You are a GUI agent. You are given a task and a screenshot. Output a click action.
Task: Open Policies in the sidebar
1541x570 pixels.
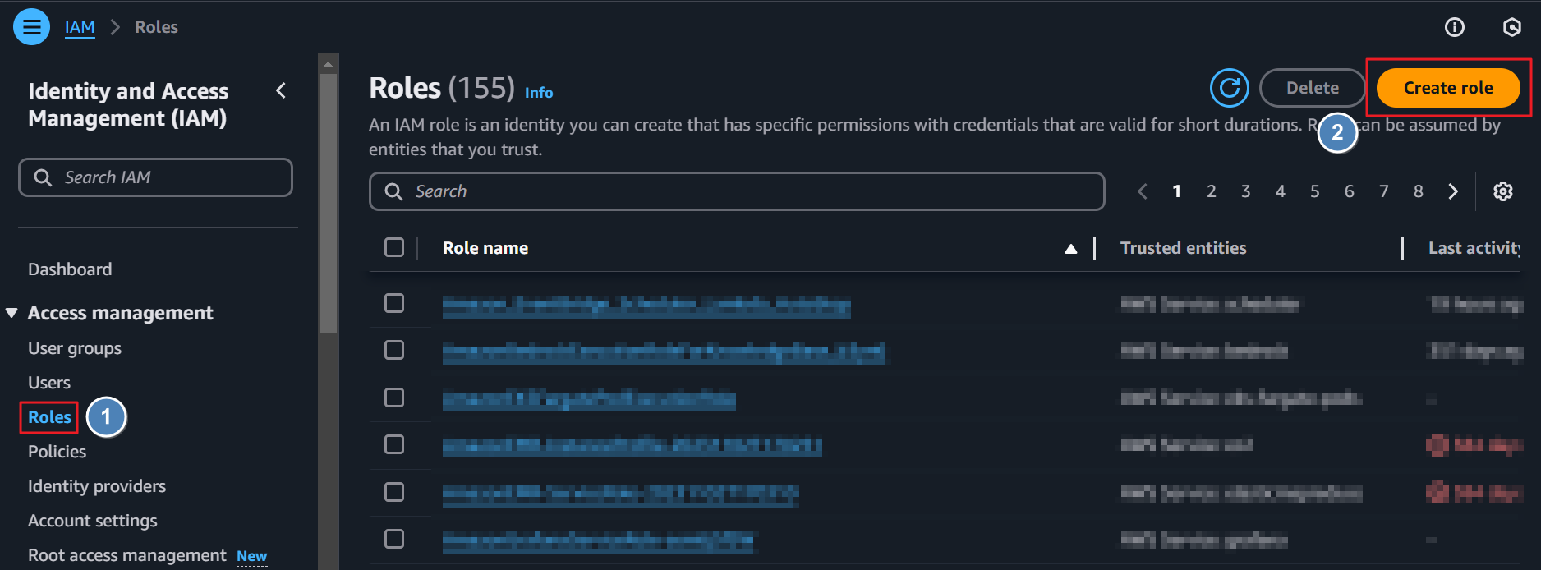pos(57,452)
